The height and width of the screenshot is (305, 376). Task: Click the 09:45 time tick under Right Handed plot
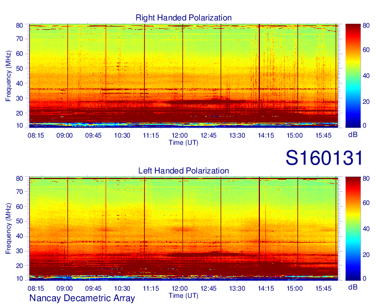(x=93, y=135)
